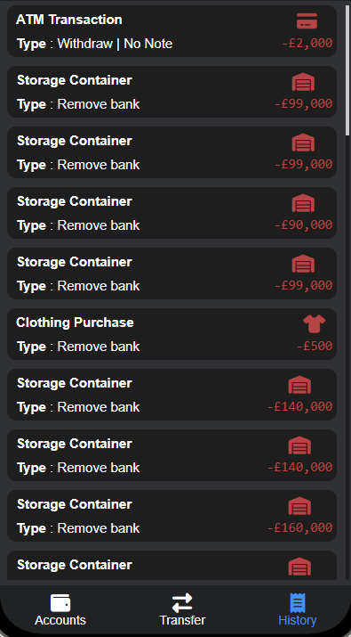This screenshot has width=351, height=637.
Task: Click the -£160,000 storage amount
Action: (300, 527)
